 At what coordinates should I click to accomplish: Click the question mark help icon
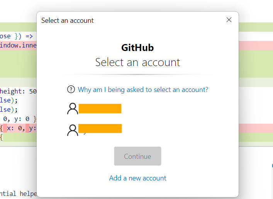[x=71, y=90]
